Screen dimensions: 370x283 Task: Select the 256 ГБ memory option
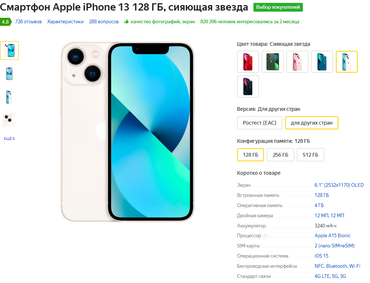(280, 155)
